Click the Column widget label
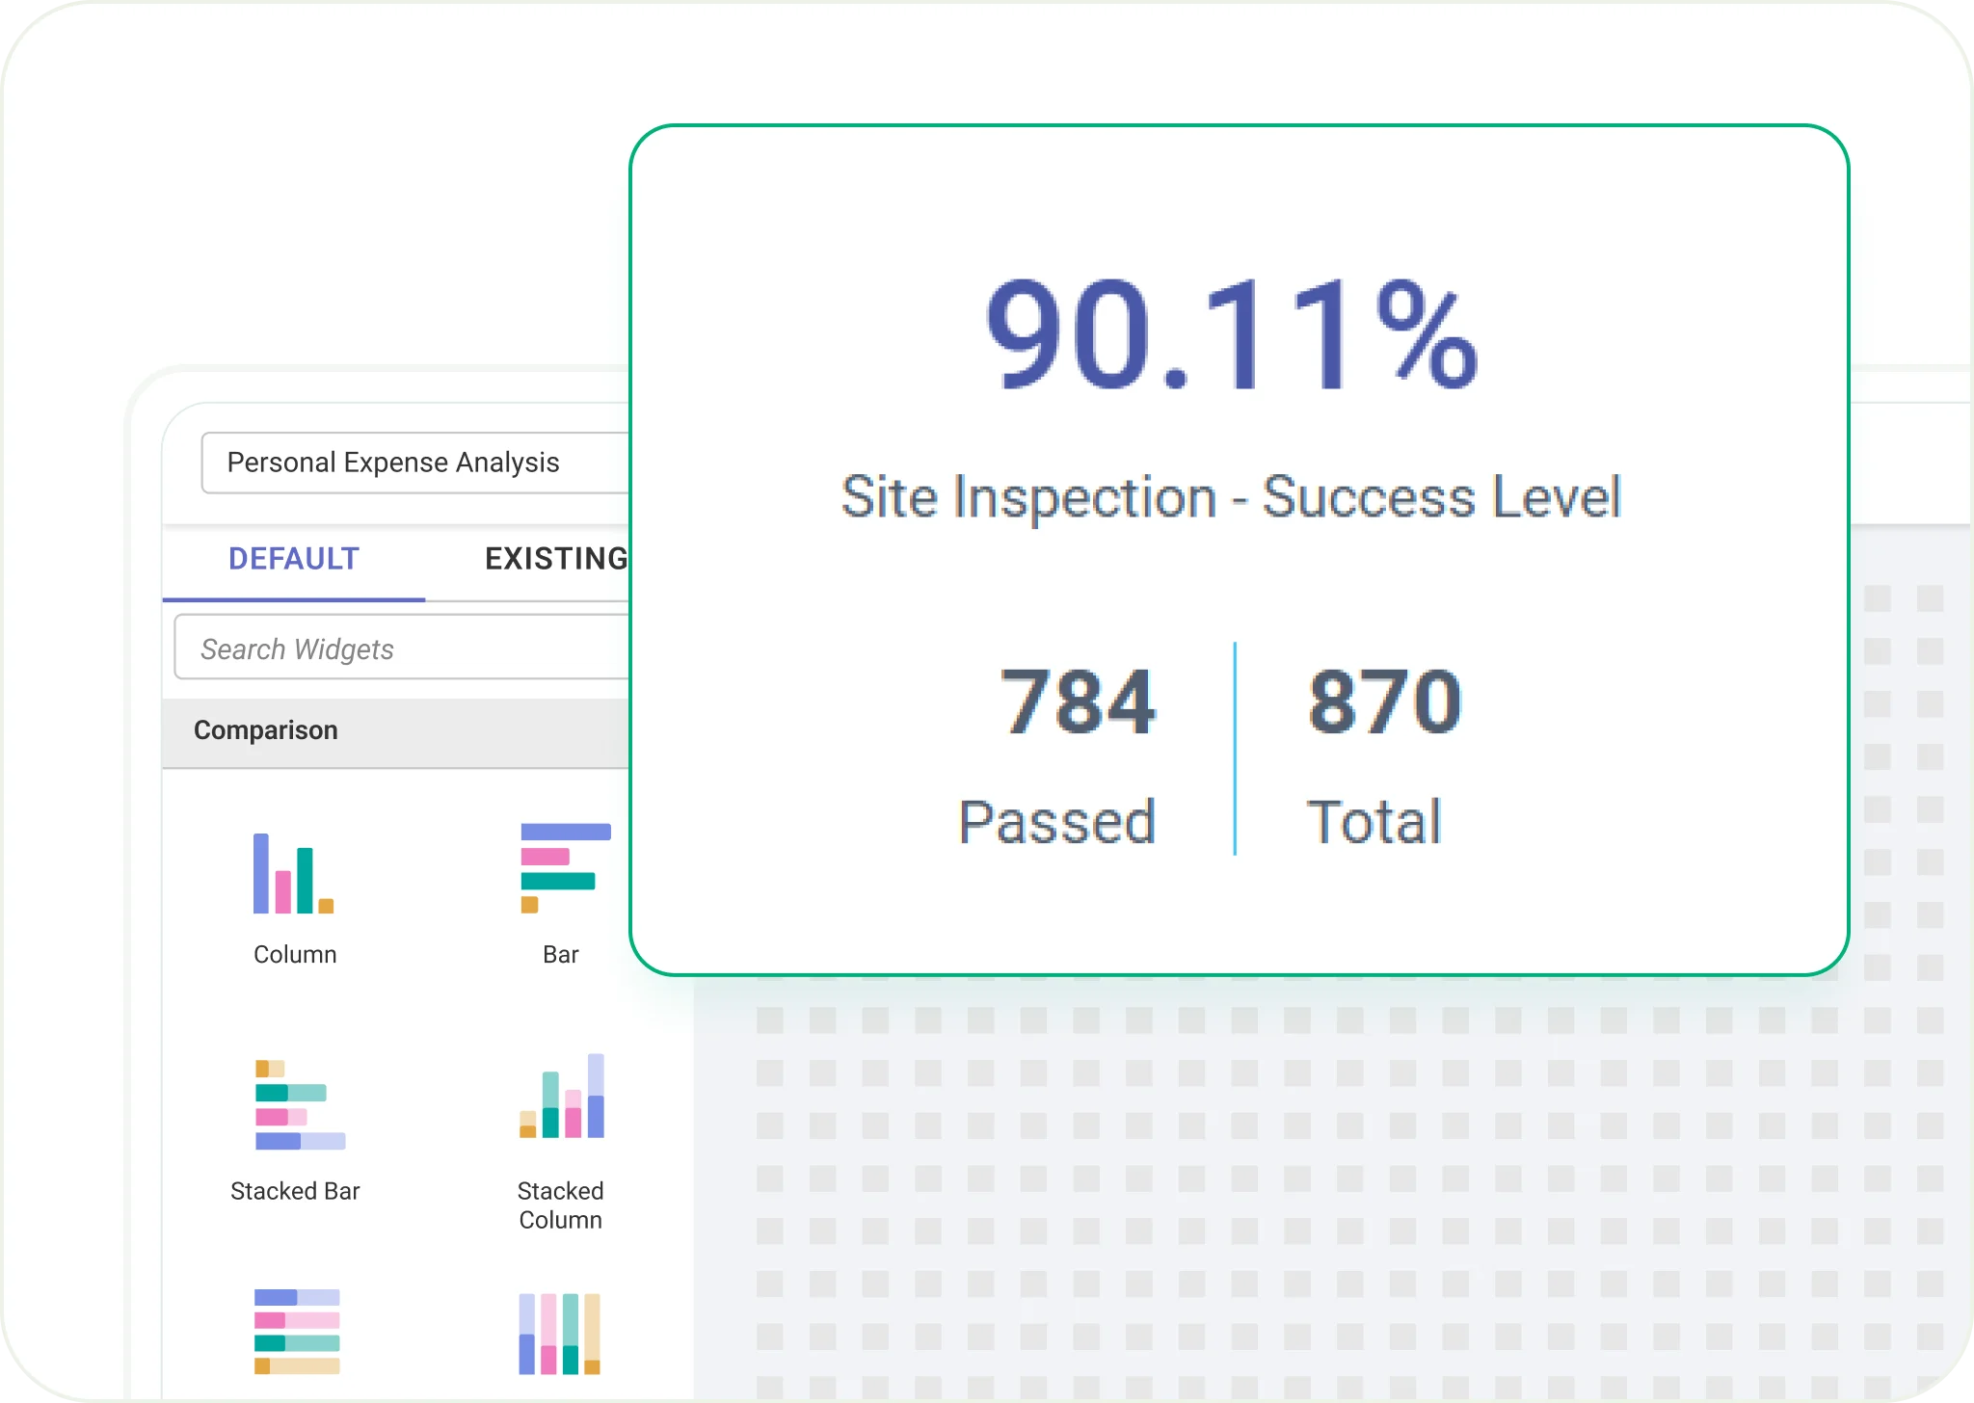This screenshot has height=1403, width=1974. coord(294,954)
